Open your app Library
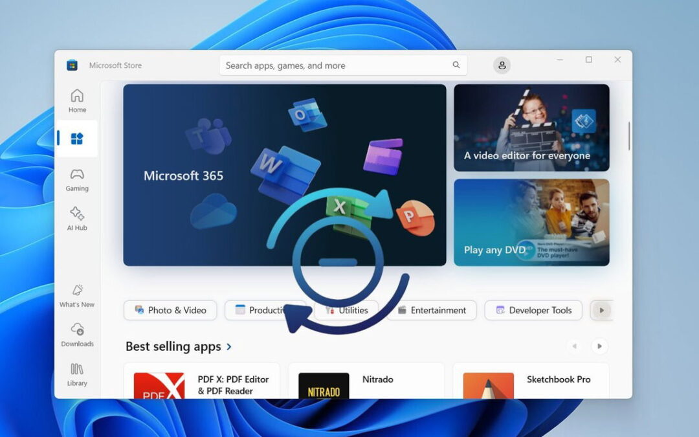699x437 pixels. [x=76, y=374]
